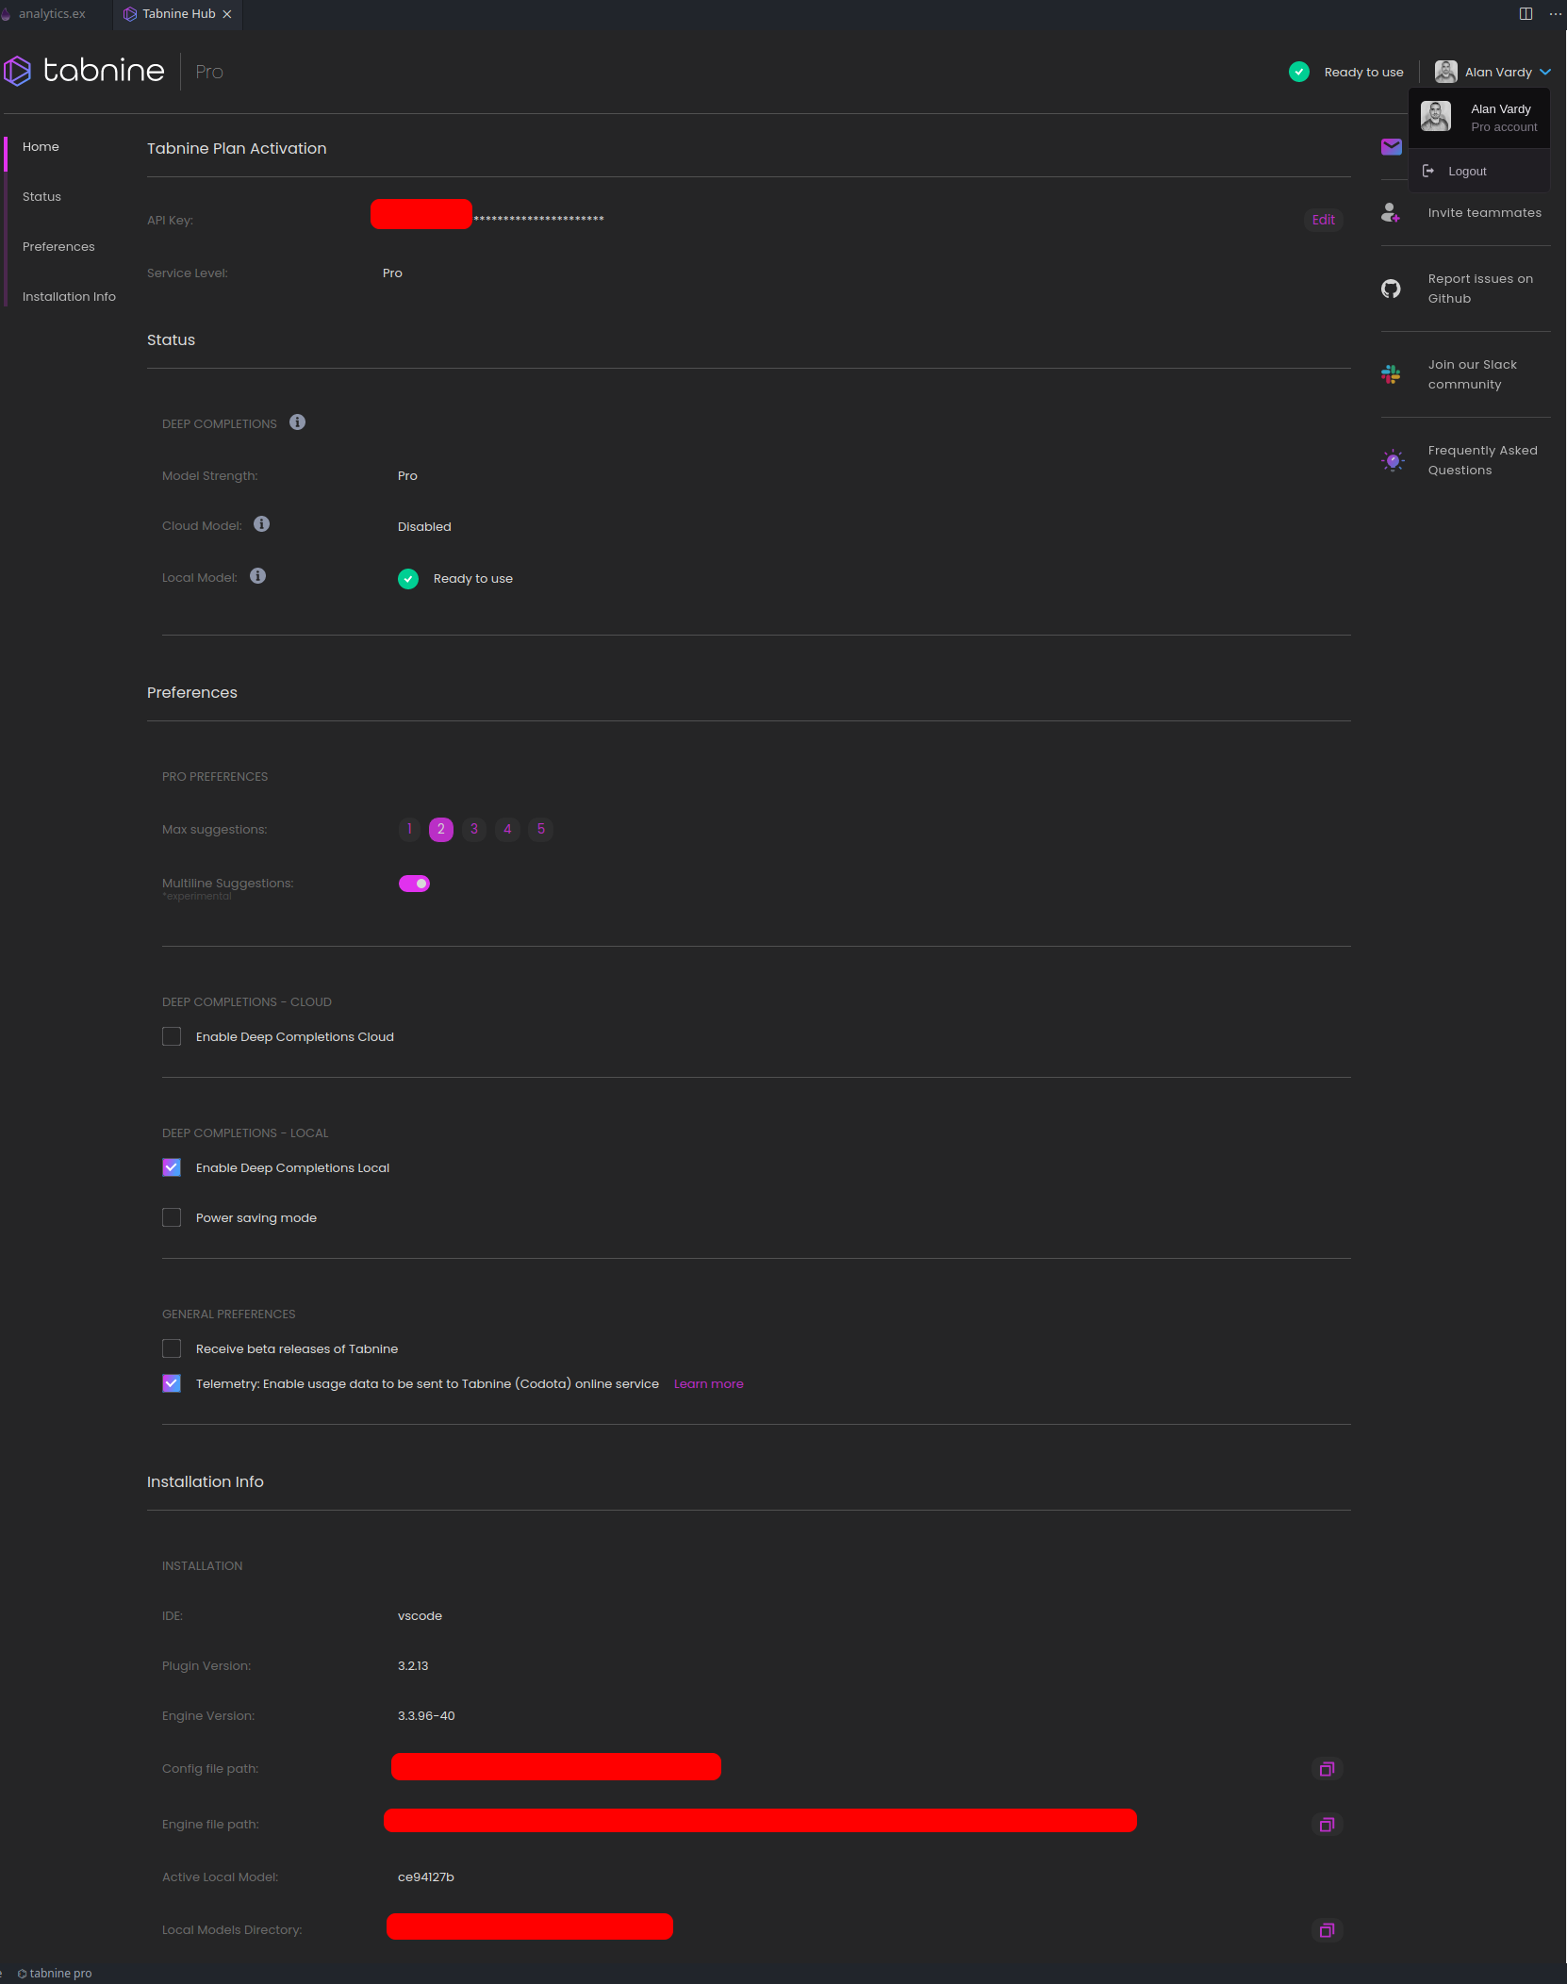1567x1984 pixels.
Task: Click the Frequently Asked Questions lightbulb icon
Action: pyautogui.click(x=1392, y=460)
